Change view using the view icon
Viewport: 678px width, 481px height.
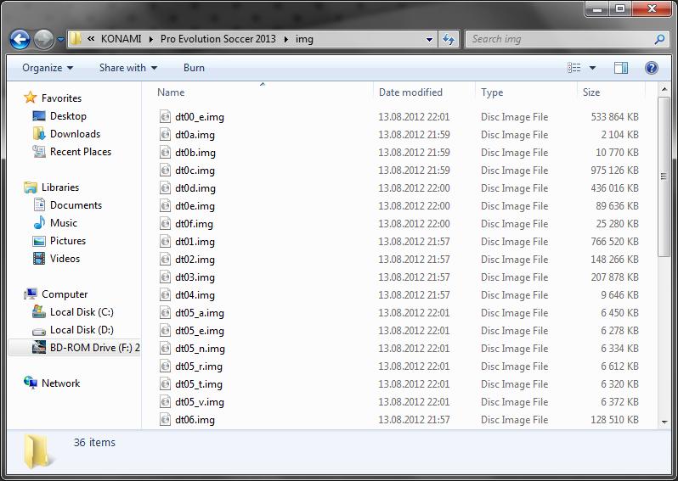573,68
